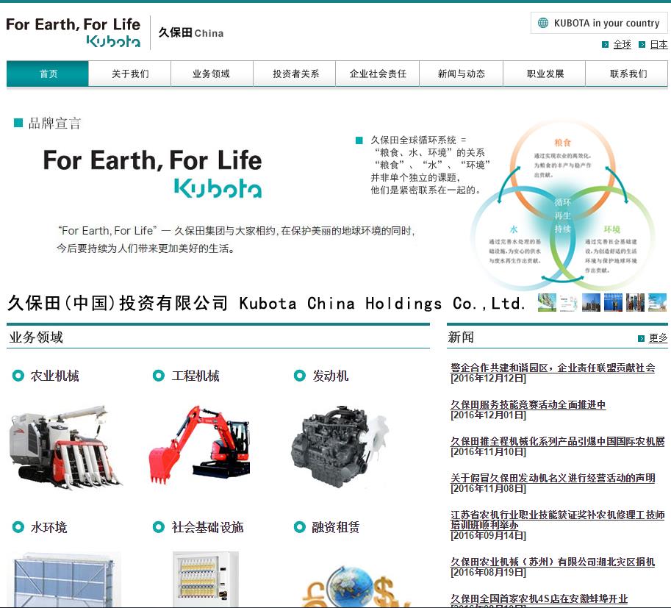Click the Kubota For Earth For Life header logo
671x608 pixels.
73,32
